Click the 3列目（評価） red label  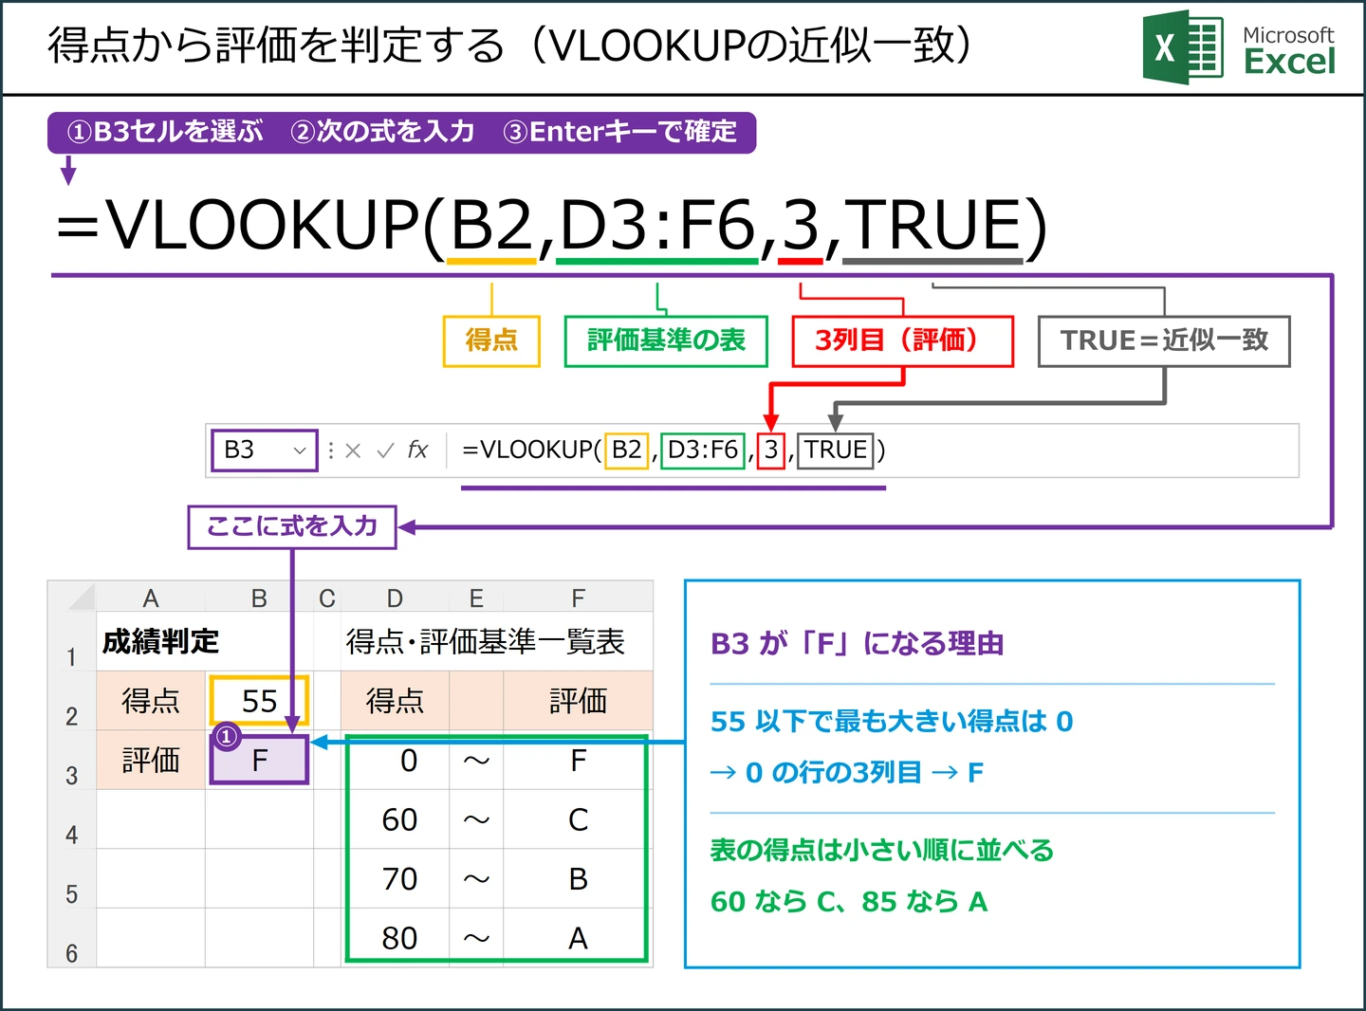(903, 340)
